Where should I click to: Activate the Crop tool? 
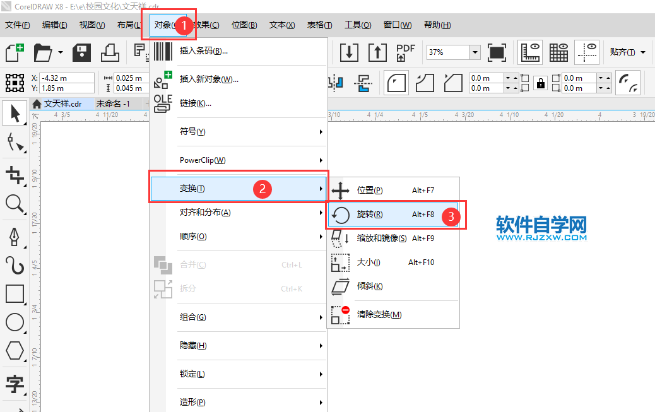point(14,175)
